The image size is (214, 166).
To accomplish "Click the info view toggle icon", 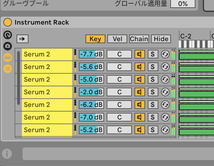I will [7, 154].
